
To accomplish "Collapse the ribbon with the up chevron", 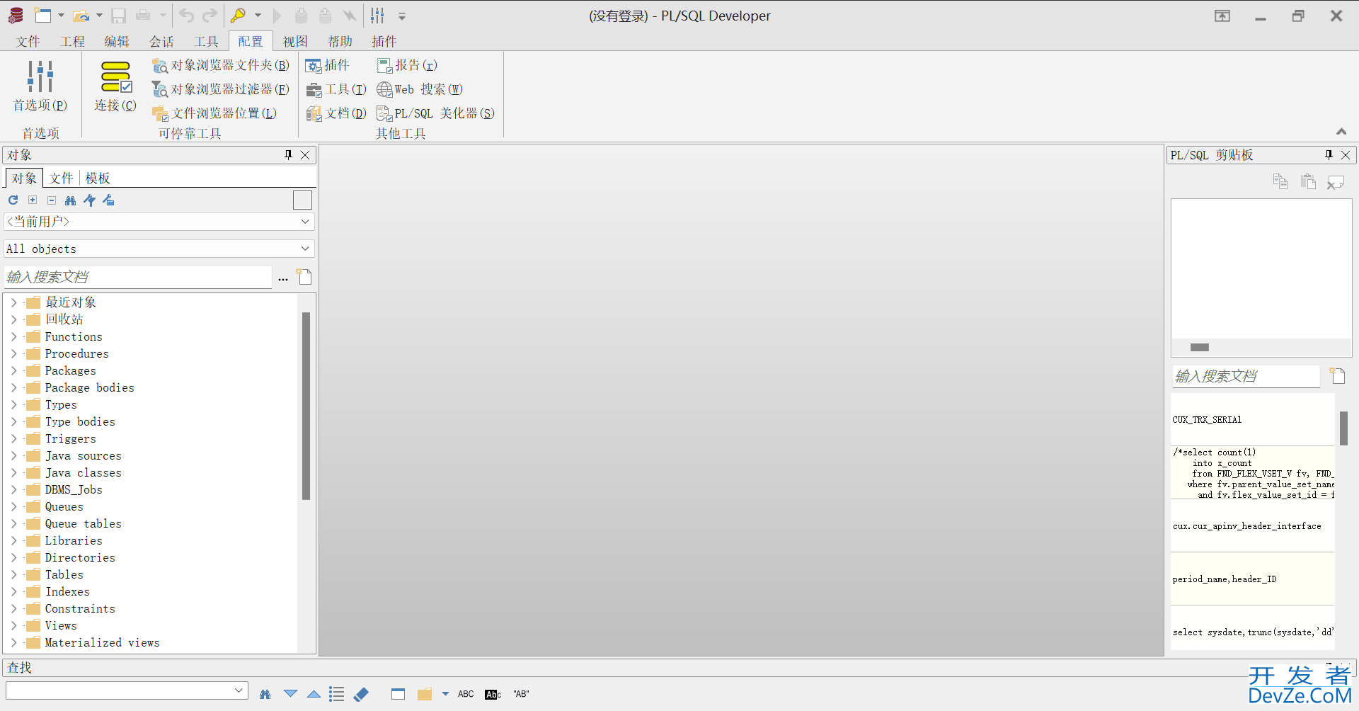I will coord(1341,132).
